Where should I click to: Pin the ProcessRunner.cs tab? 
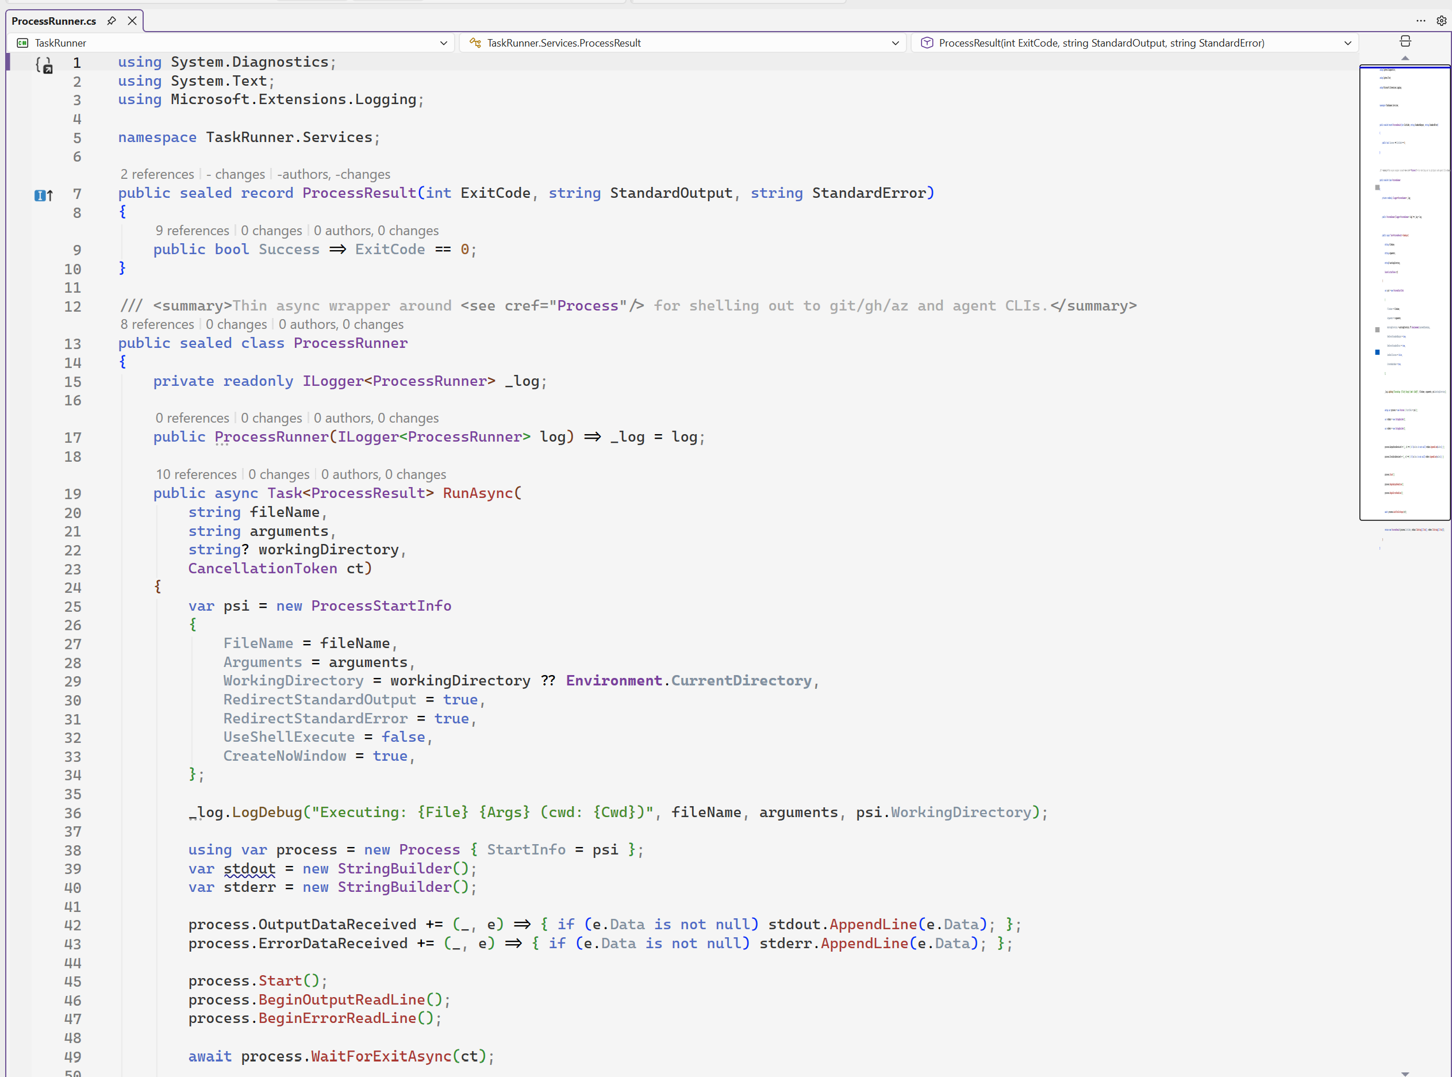click(112, 21)
